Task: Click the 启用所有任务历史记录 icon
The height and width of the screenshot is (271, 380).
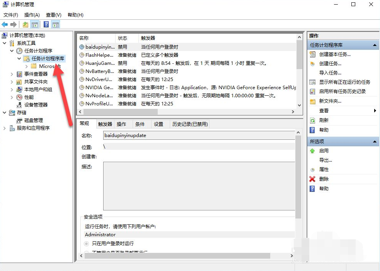Action: pos(312,91)
